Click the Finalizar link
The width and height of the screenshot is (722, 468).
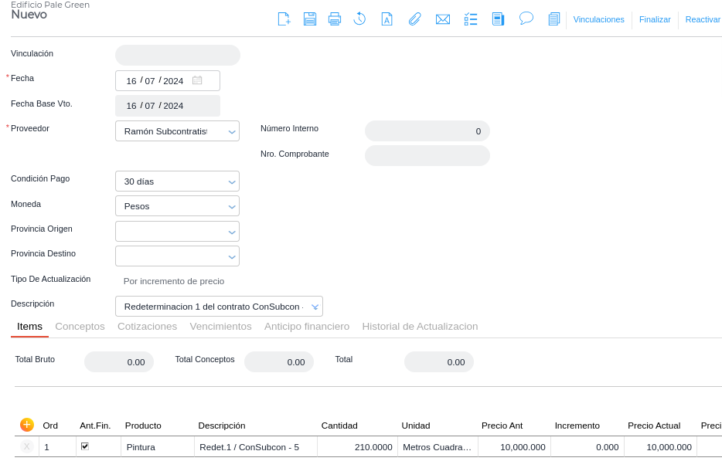coord(655,20)
